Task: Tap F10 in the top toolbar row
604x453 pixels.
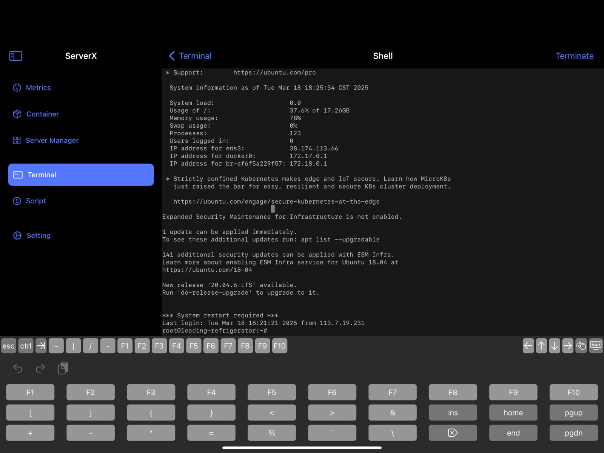Action: tap(279, 346)
